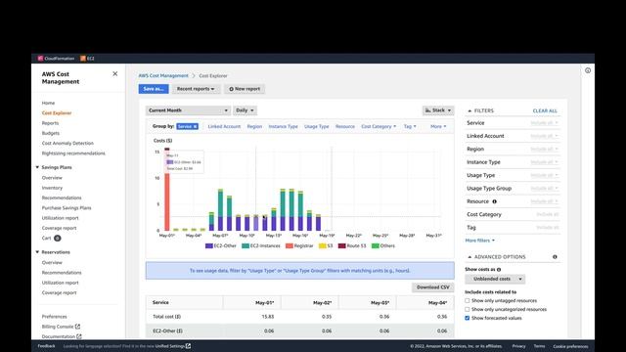Image resolution: width=626 pixels, height=352 pixels.
Task: Click the Show costs as info icon
Action: click(499, 270)
